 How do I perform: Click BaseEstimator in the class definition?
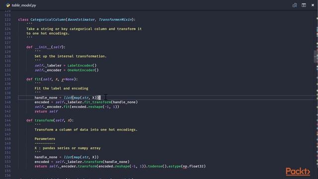(81, 20)
